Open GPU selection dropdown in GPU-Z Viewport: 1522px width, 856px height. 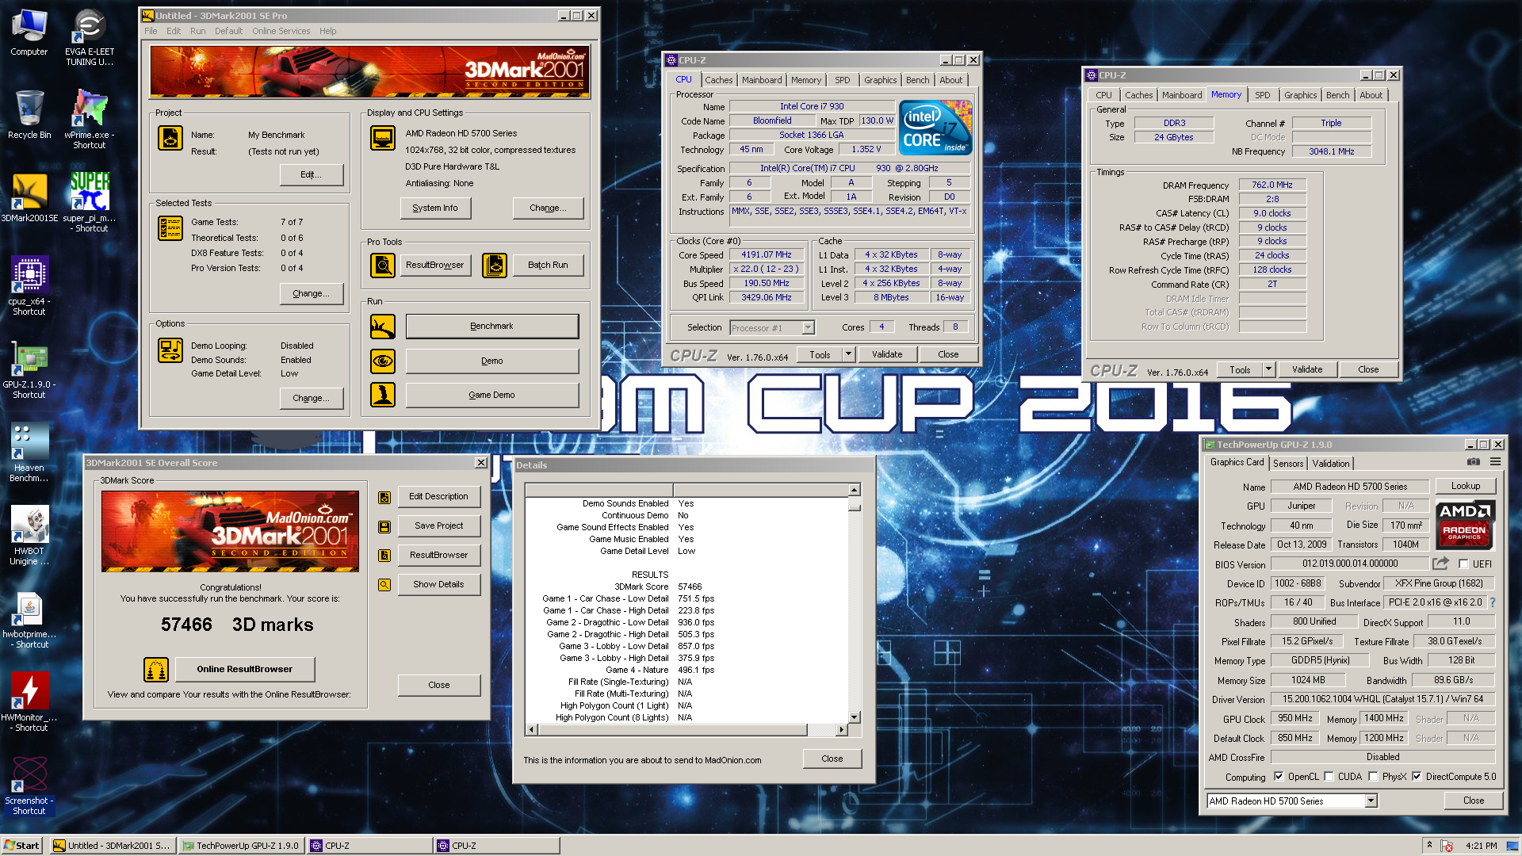[x=1371, y=801]
